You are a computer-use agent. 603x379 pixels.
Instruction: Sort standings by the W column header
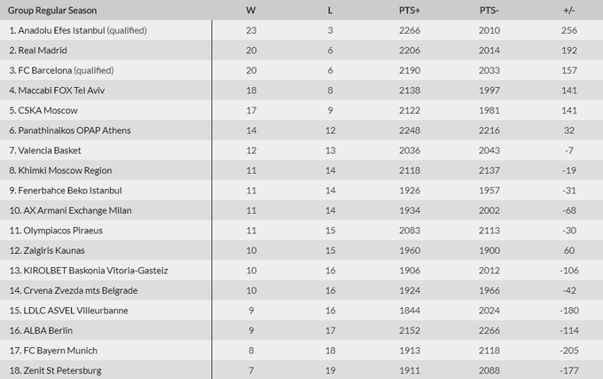253,10
